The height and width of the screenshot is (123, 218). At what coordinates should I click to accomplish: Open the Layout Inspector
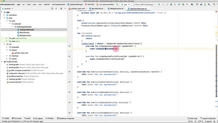[x=208, y=118]
